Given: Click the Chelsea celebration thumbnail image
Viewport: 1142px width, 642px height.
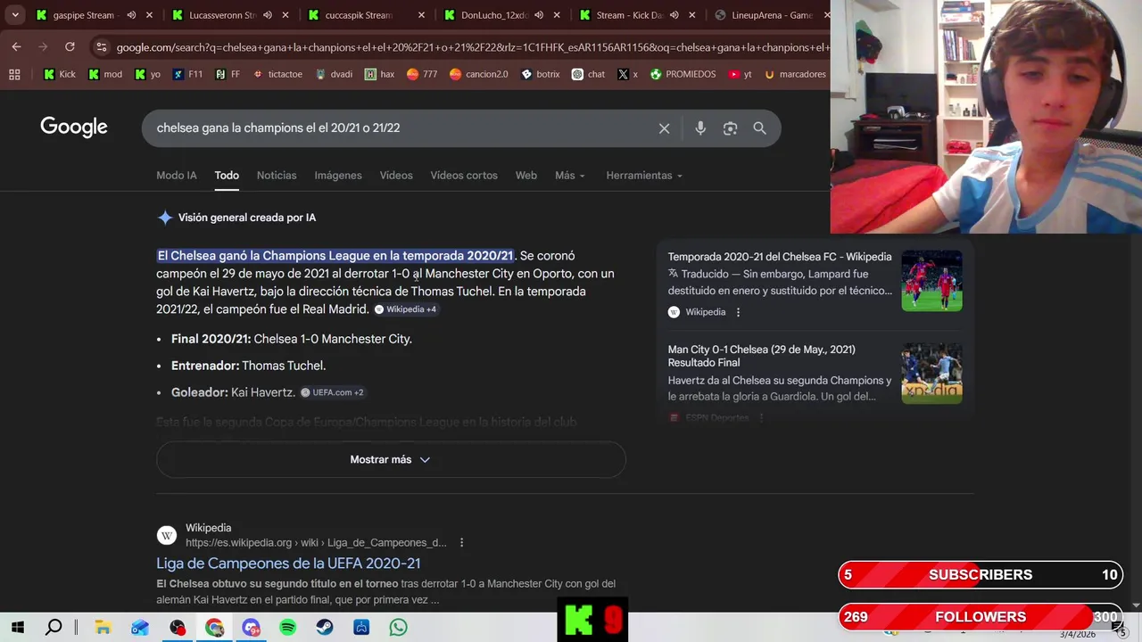Looking at the screenshot, I should point(931,281).
